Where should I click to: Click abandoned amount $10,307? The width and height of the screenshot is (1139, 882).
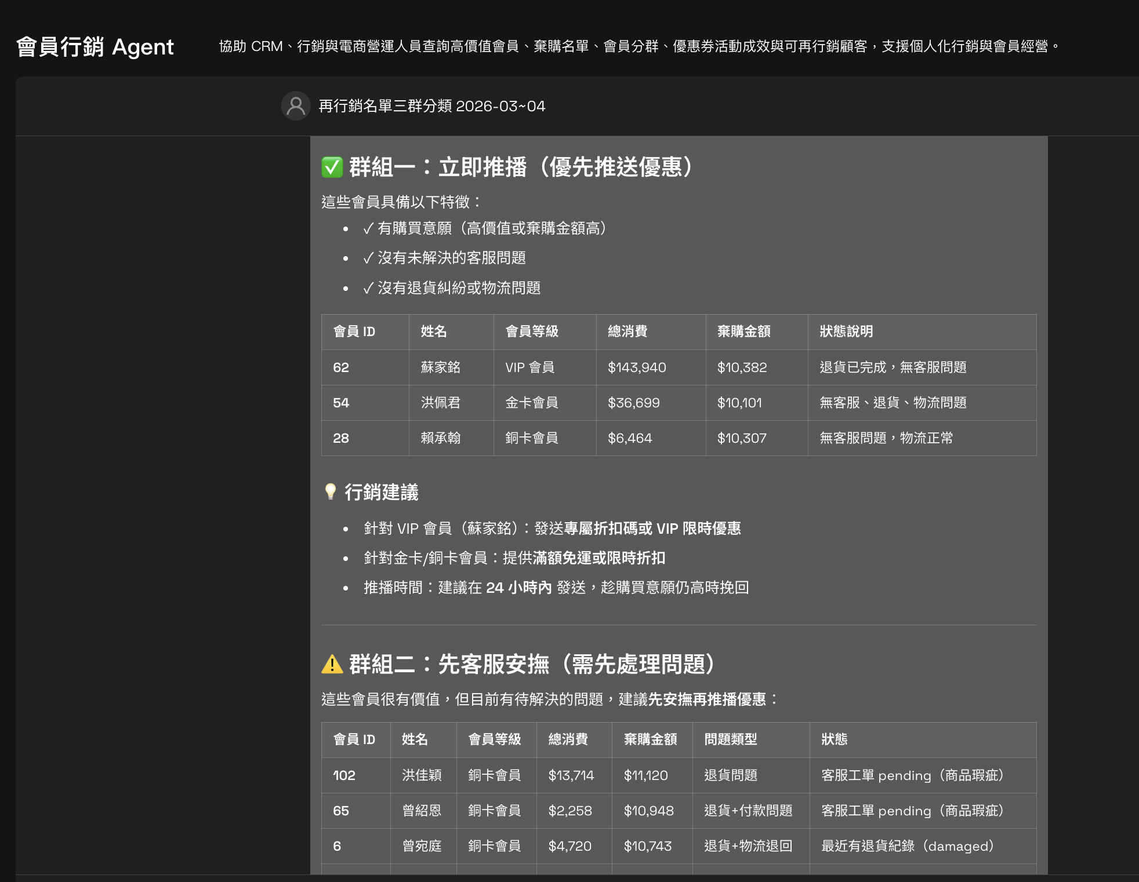[742, 438]
